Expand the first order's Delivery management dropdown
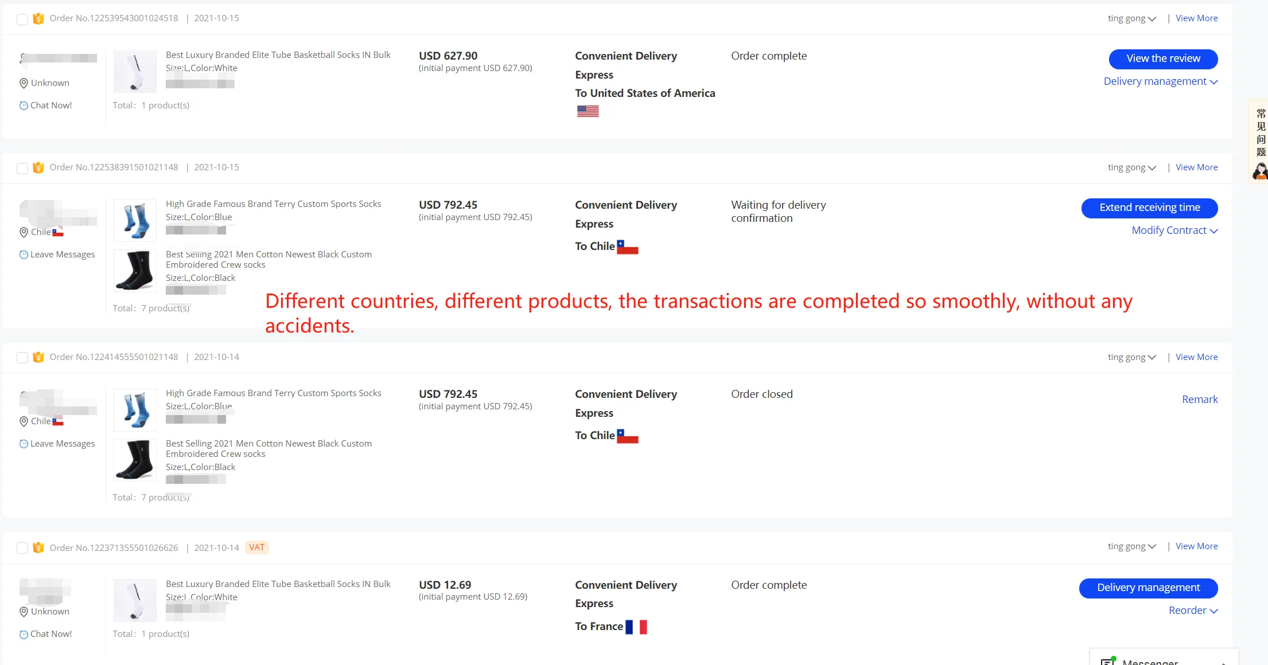 (1160, 81)
